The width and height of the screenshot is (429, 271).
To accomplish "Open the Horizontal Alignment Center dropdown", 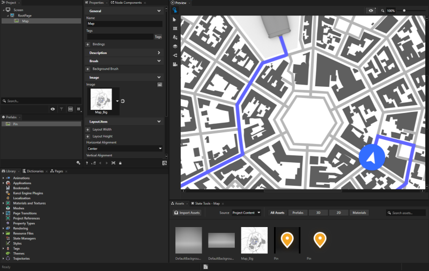I will click(124, 148).
